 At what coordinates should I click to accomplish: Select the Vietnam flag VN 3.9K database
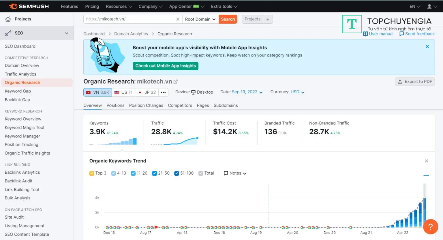(97, 92)
